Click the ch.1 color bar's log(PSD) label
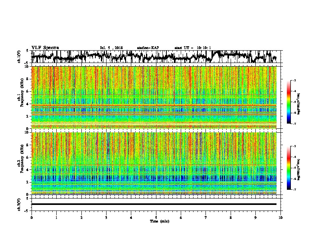This screenshot has width=316, height=244. coord(298,104)
